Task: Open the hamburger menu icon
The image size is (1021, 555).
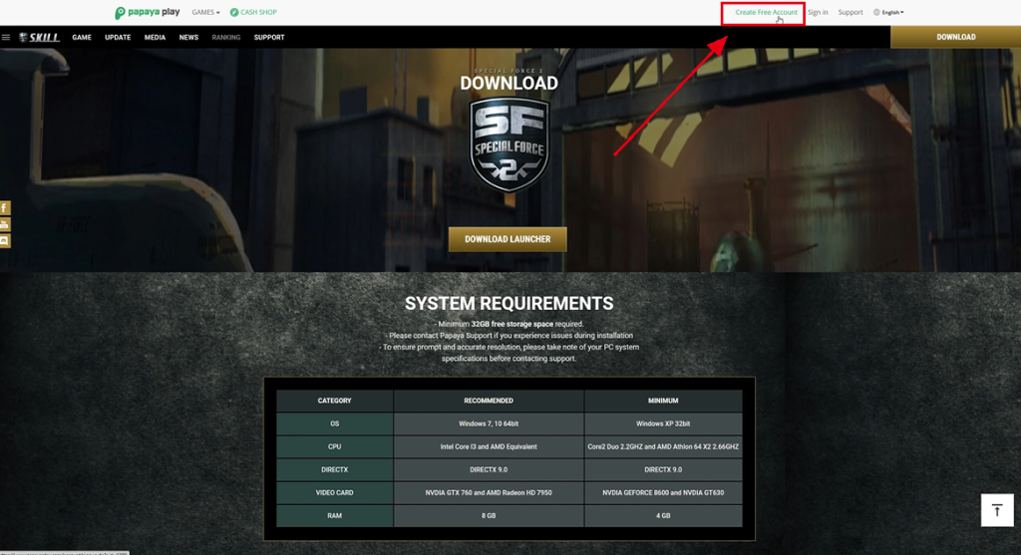Action: pos(6,38)
